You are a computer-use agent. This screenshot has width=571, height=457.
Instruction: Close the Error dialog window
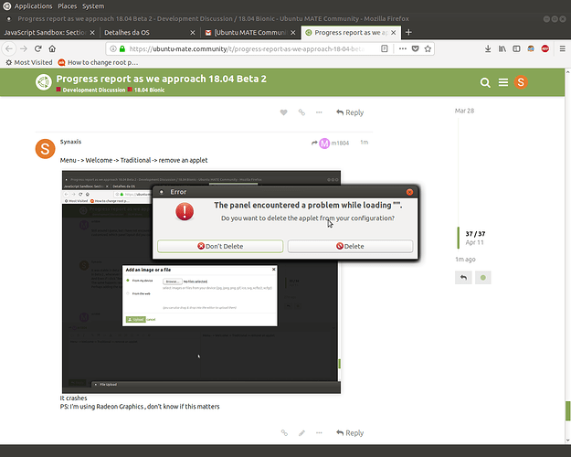pos(409,192)
